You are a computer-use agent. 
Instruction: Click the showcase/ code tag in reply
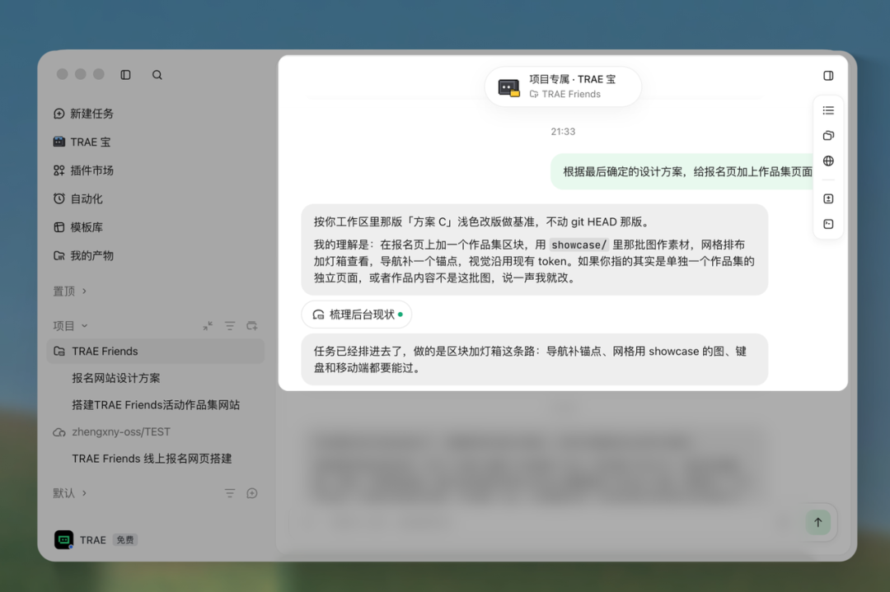[579, 245]
